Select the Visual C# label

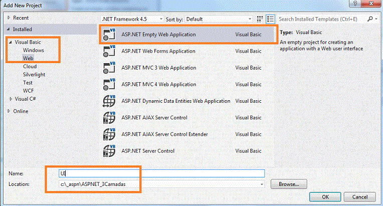point(26,99)
